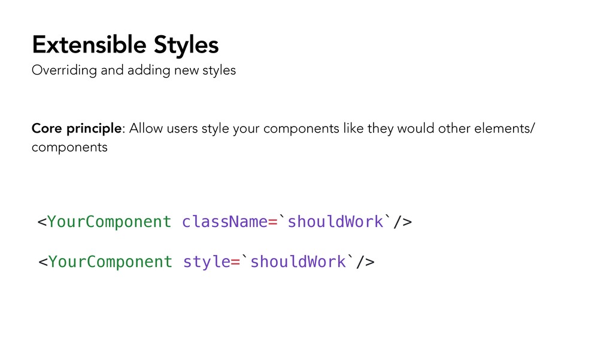Click the word 'Allow' in the paragraph

pyautogui.click(x=146, y=128)
